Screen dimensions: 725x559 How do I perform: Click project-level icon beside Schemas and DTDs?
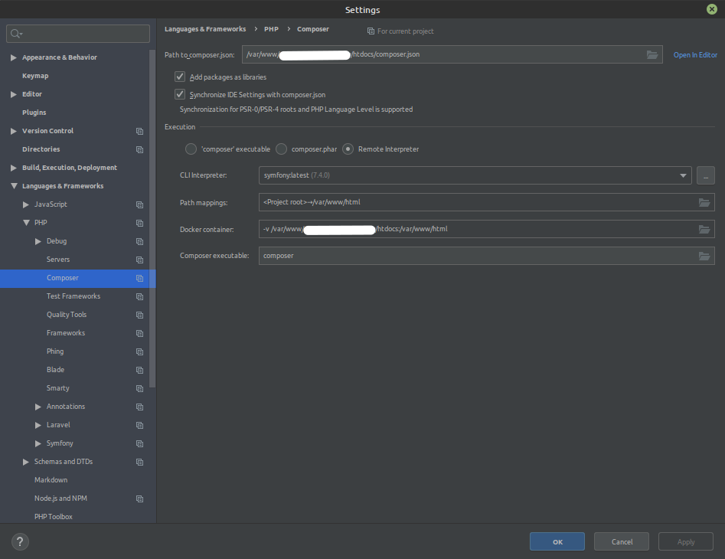point(139,462)
